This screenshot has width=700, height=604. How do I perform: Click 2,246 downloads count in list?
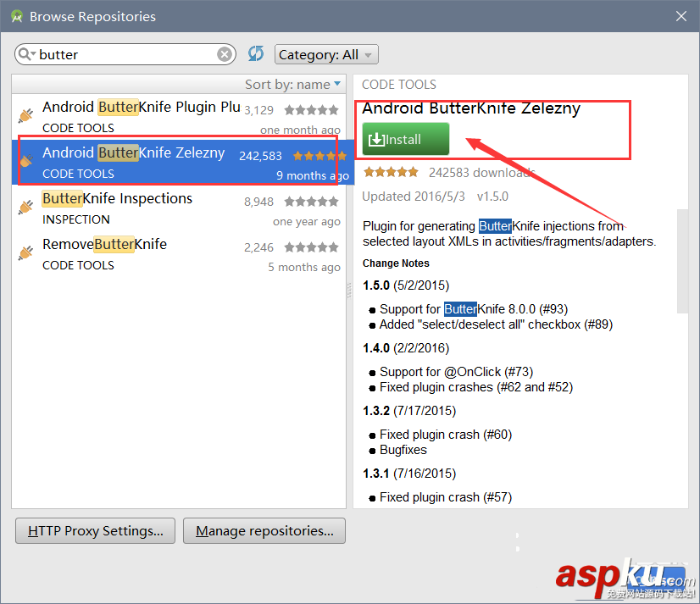pyautogui.click(x=258, y=247)
